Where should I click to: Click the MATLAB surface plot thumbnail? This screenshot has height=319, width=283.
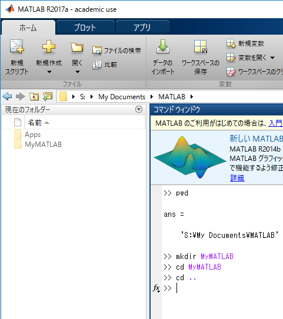pos(190,157)
